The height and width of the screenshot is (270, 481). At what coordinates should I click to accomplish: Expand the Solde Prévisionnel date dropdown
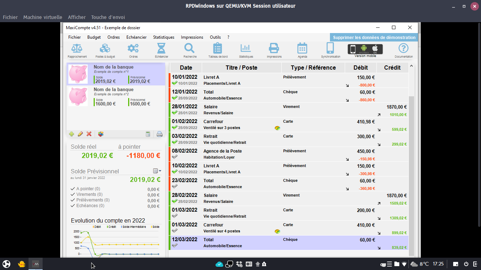tap(157, 171)
